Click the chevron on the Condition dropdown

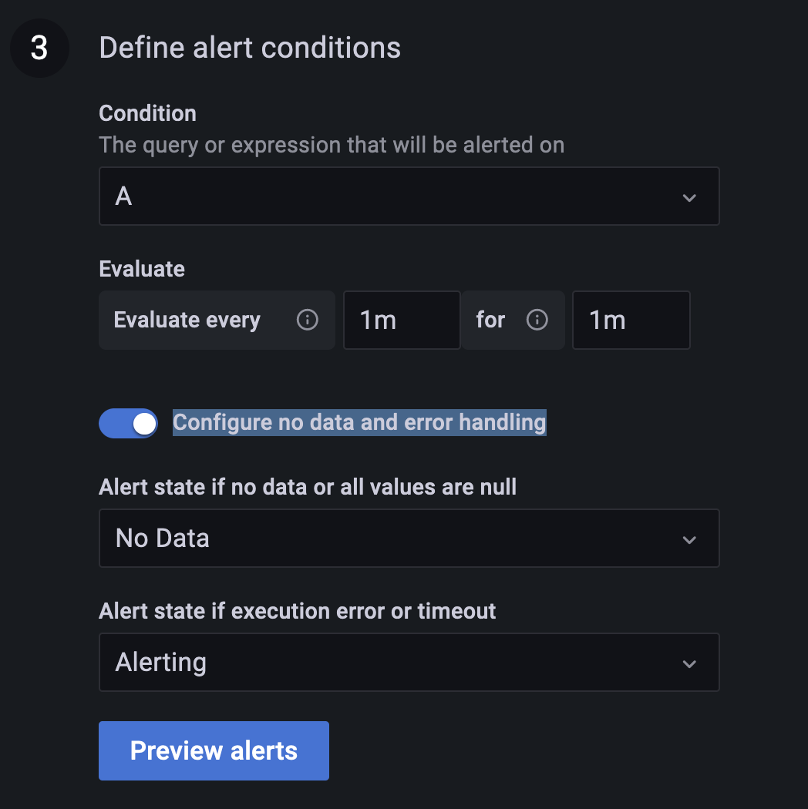coord(688,196)
